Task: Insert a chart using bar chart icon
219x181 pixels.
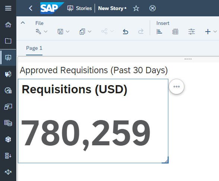Action: (159, 32)
